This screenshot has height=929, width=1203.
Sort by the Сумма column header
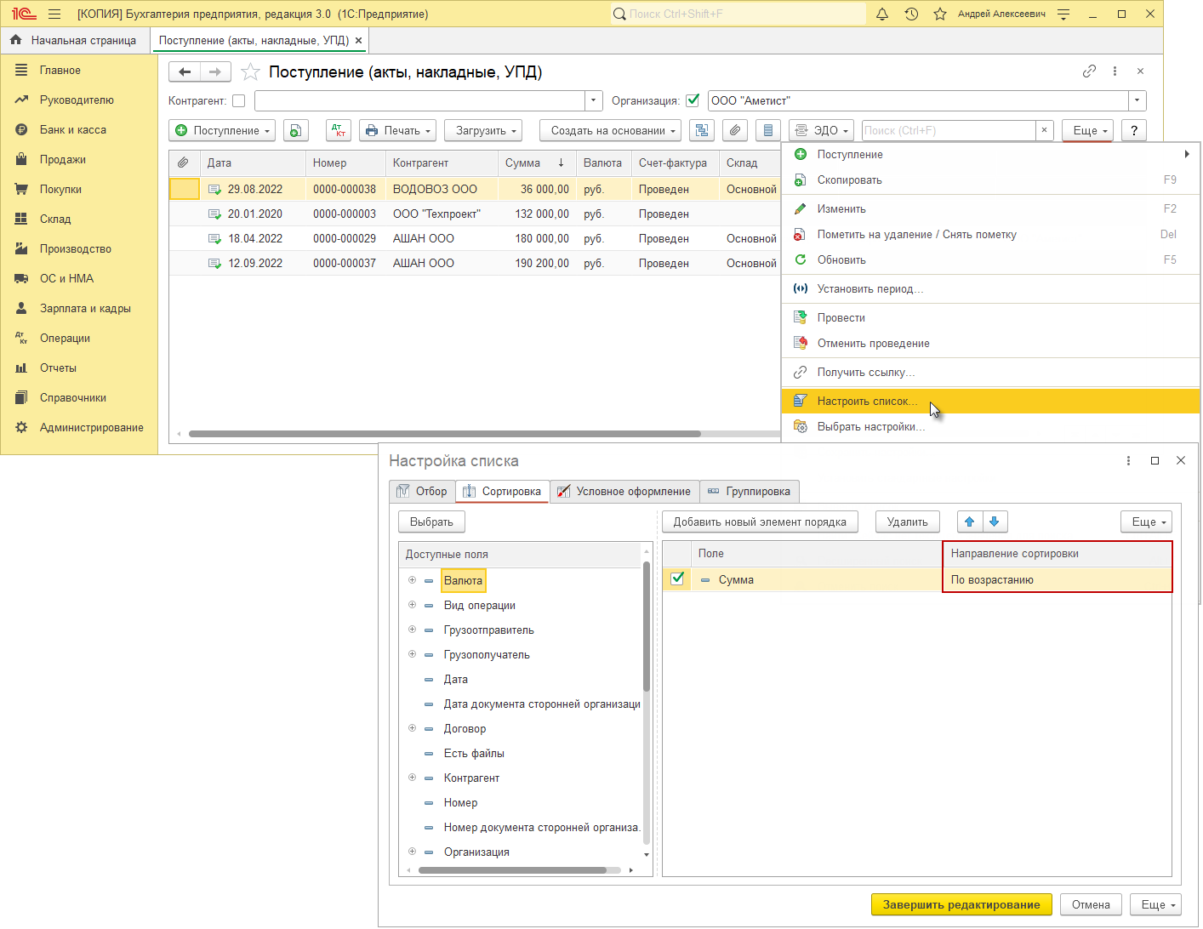click(536, 162)
